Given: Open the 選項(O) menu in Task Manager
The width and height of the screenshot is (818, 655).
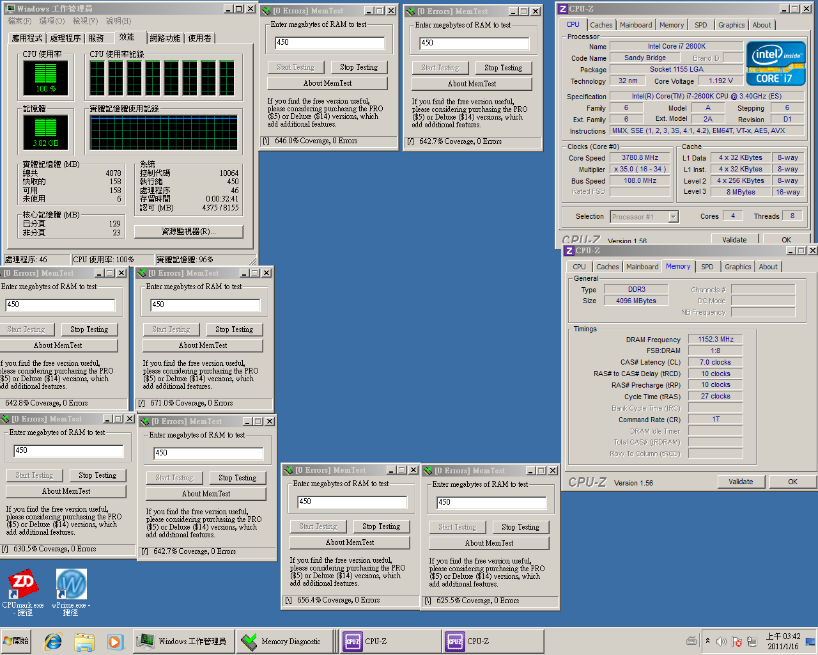Looking at the screenshot, I should click(52, 21).
